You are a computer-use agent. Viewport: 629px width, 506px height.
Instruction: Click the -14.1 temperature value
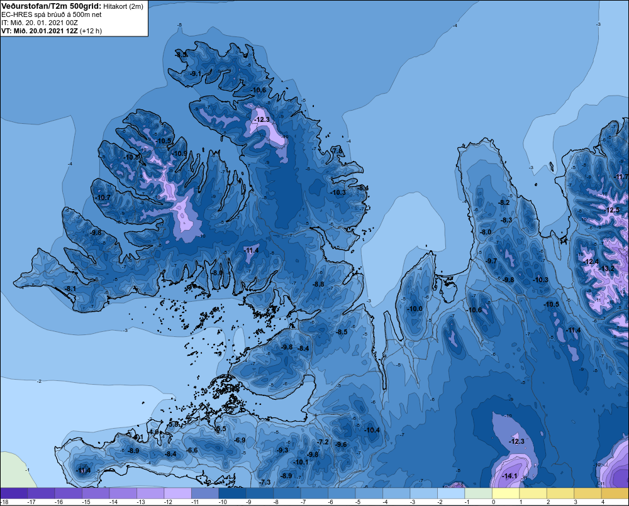click(509, 476)
